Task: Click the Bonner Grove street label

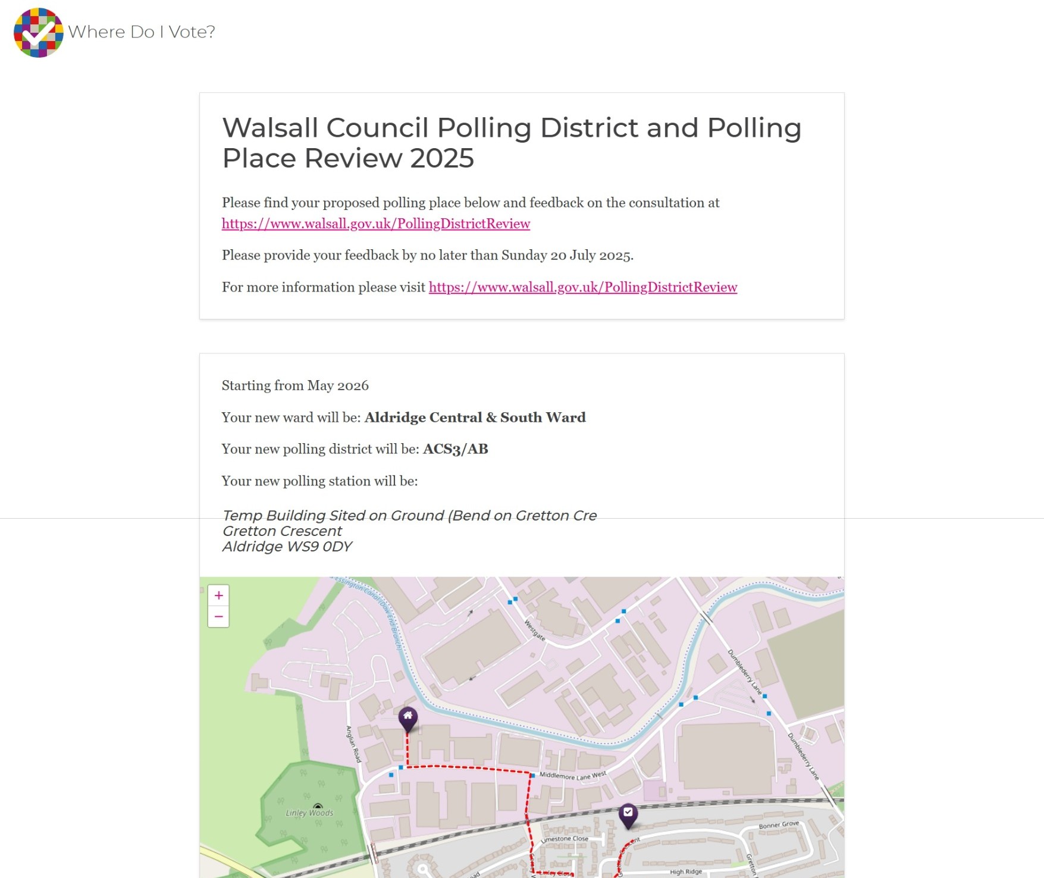Action: (779, 825)
